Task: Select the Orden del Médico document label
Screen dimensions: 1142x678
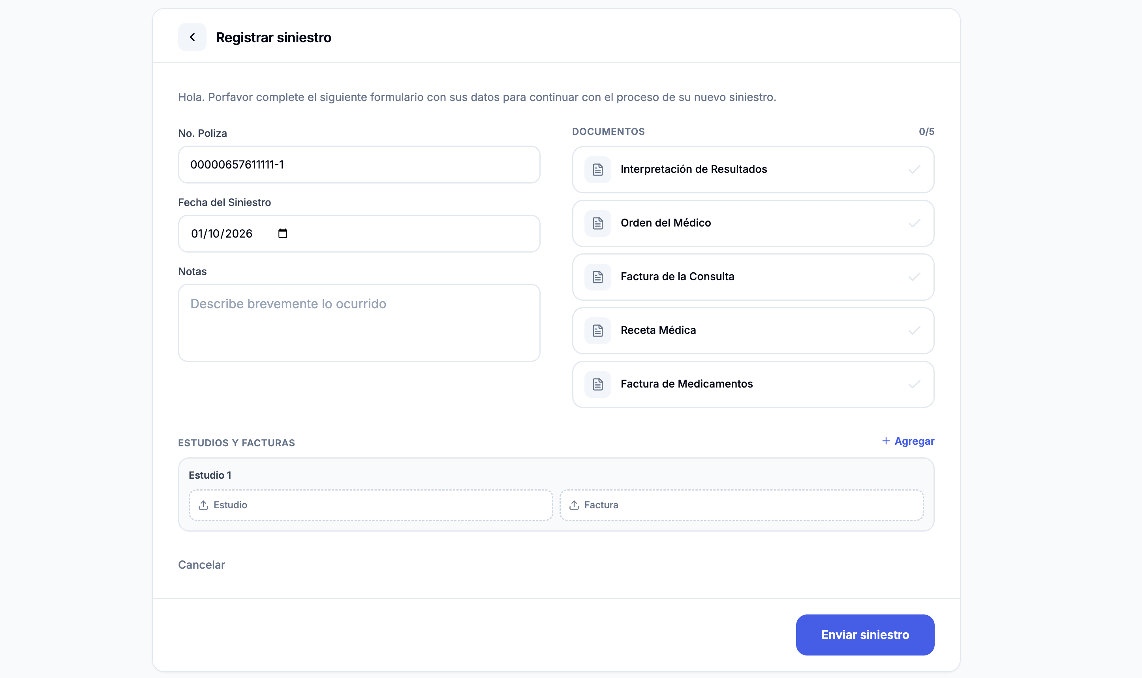Action: [666, 223]
